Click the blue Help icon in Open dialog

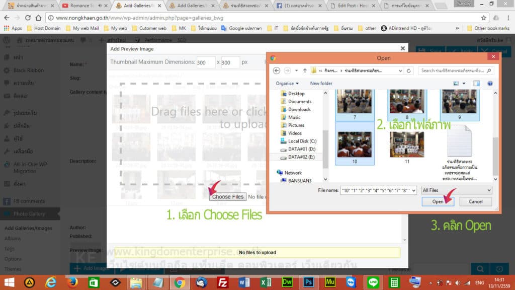point(489,83)
